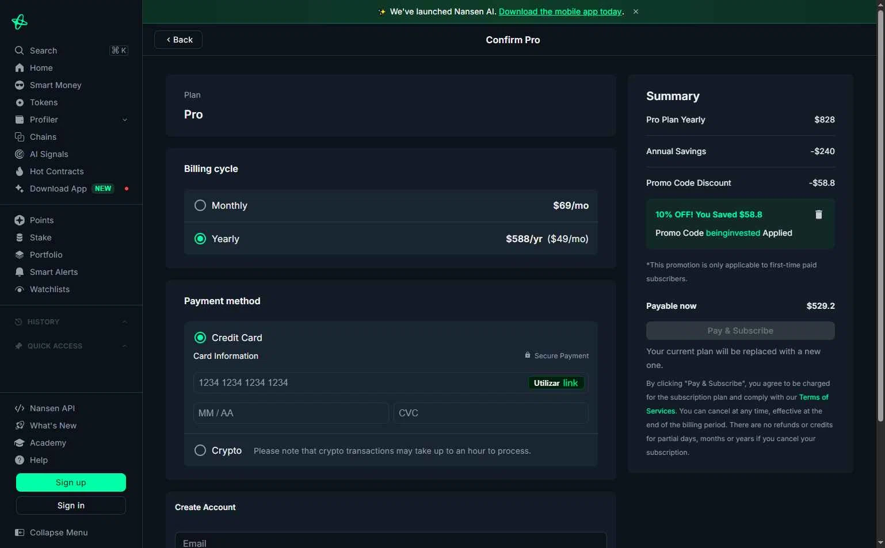Screen dimensions: 885x548
Task: Click the beinginvested promo code text
Action: point(733,233)
